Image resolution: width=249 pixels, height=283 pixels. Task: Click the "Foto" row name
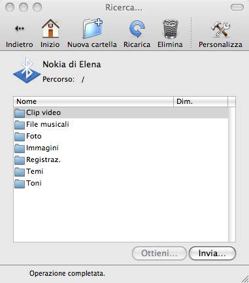(x=34, y=136)
